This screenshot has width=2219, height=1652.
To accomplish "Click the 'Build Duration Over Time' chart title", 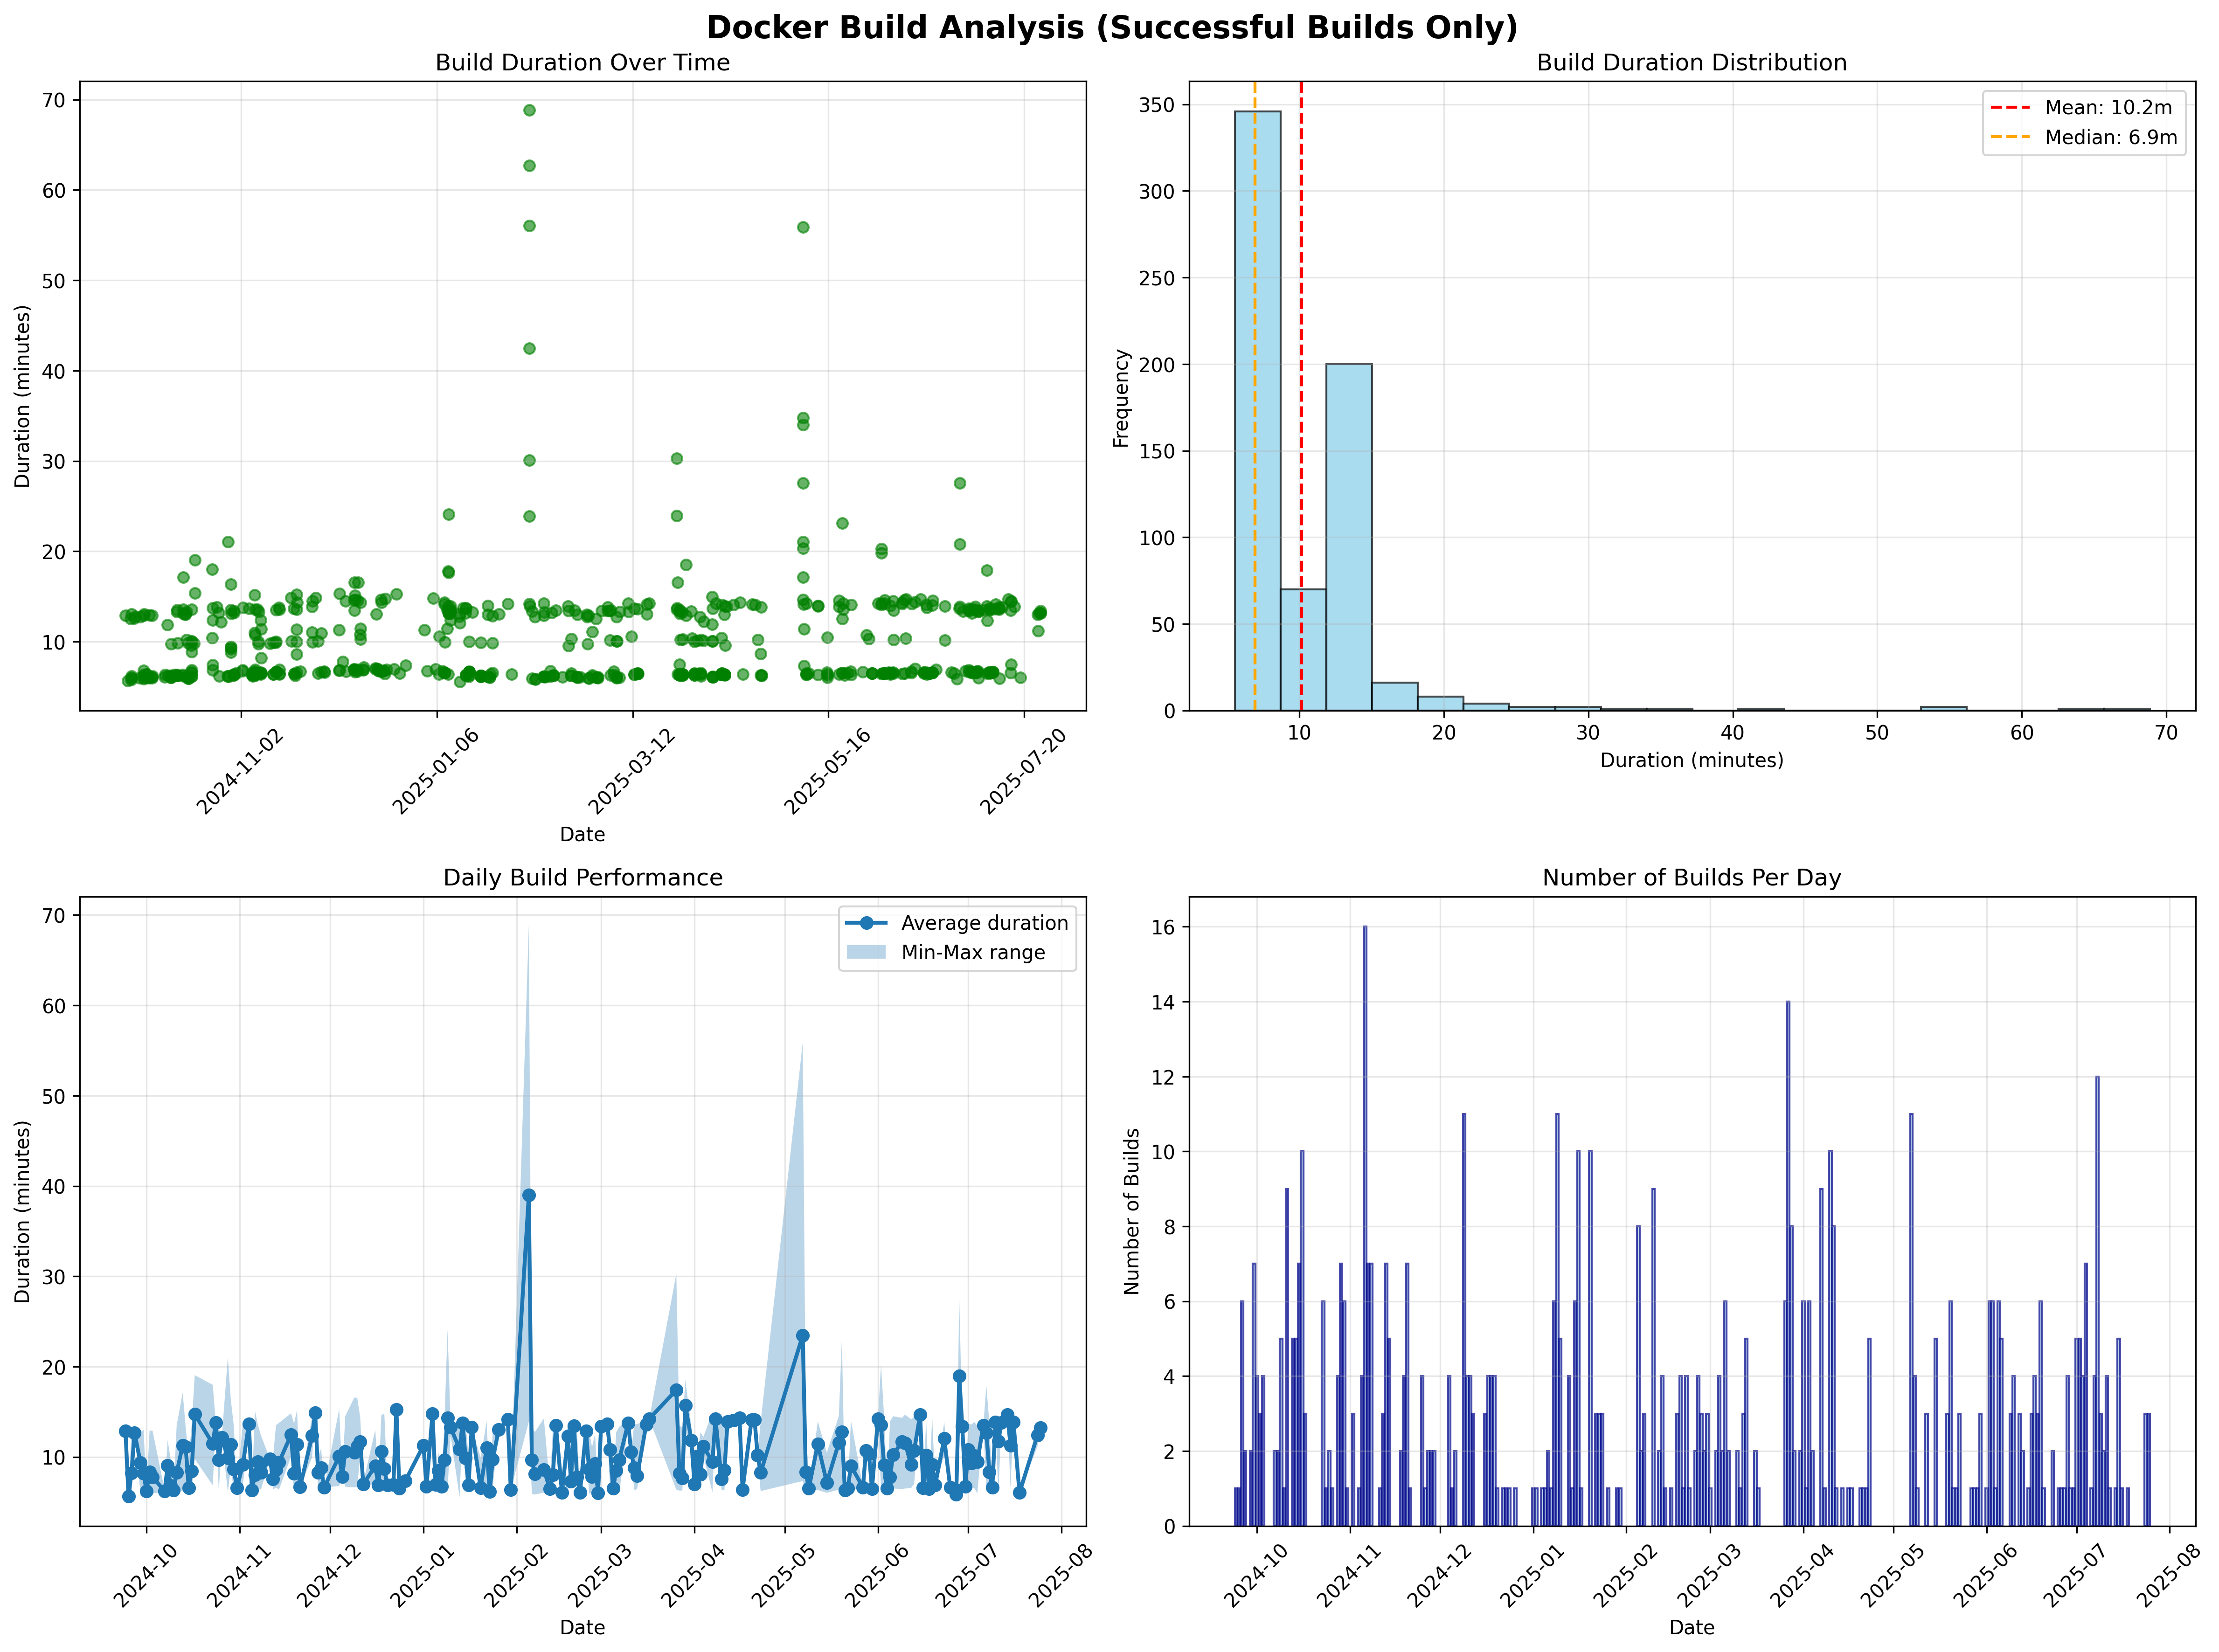I will tap(582, 63).
